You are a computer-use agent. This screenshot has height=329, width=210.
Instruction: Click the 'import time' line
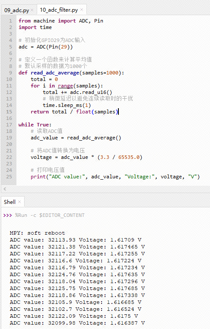pos(35,27)
